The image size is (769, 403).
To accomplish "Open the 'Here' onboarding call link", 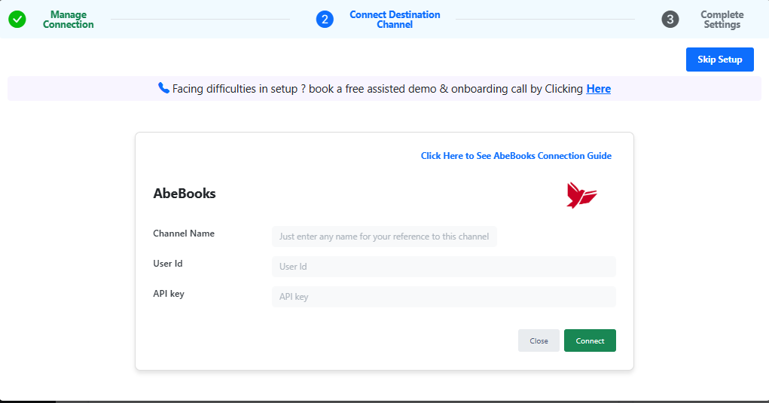I will (x=598, y=89).
